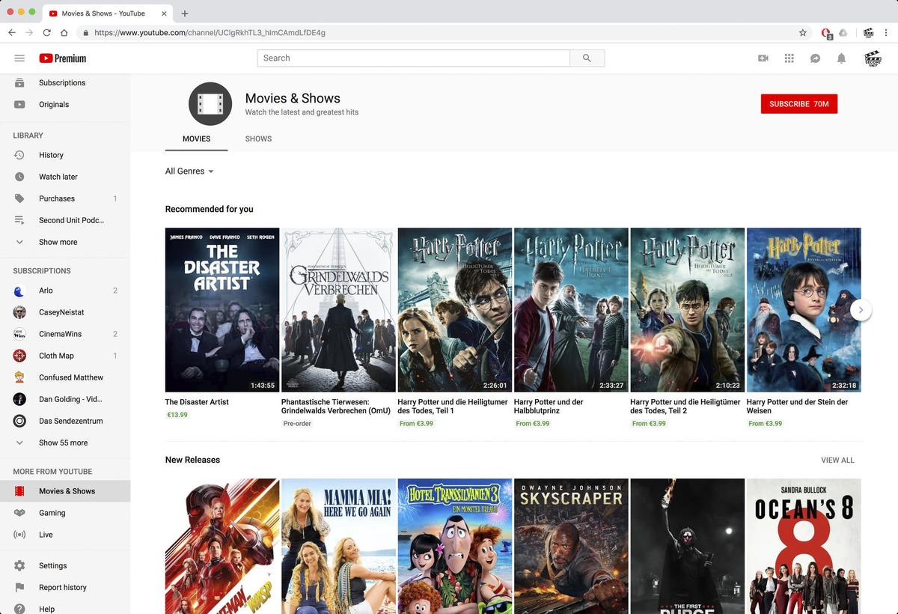
Task: Open the upload video camera icon
Action: [763, 58]
